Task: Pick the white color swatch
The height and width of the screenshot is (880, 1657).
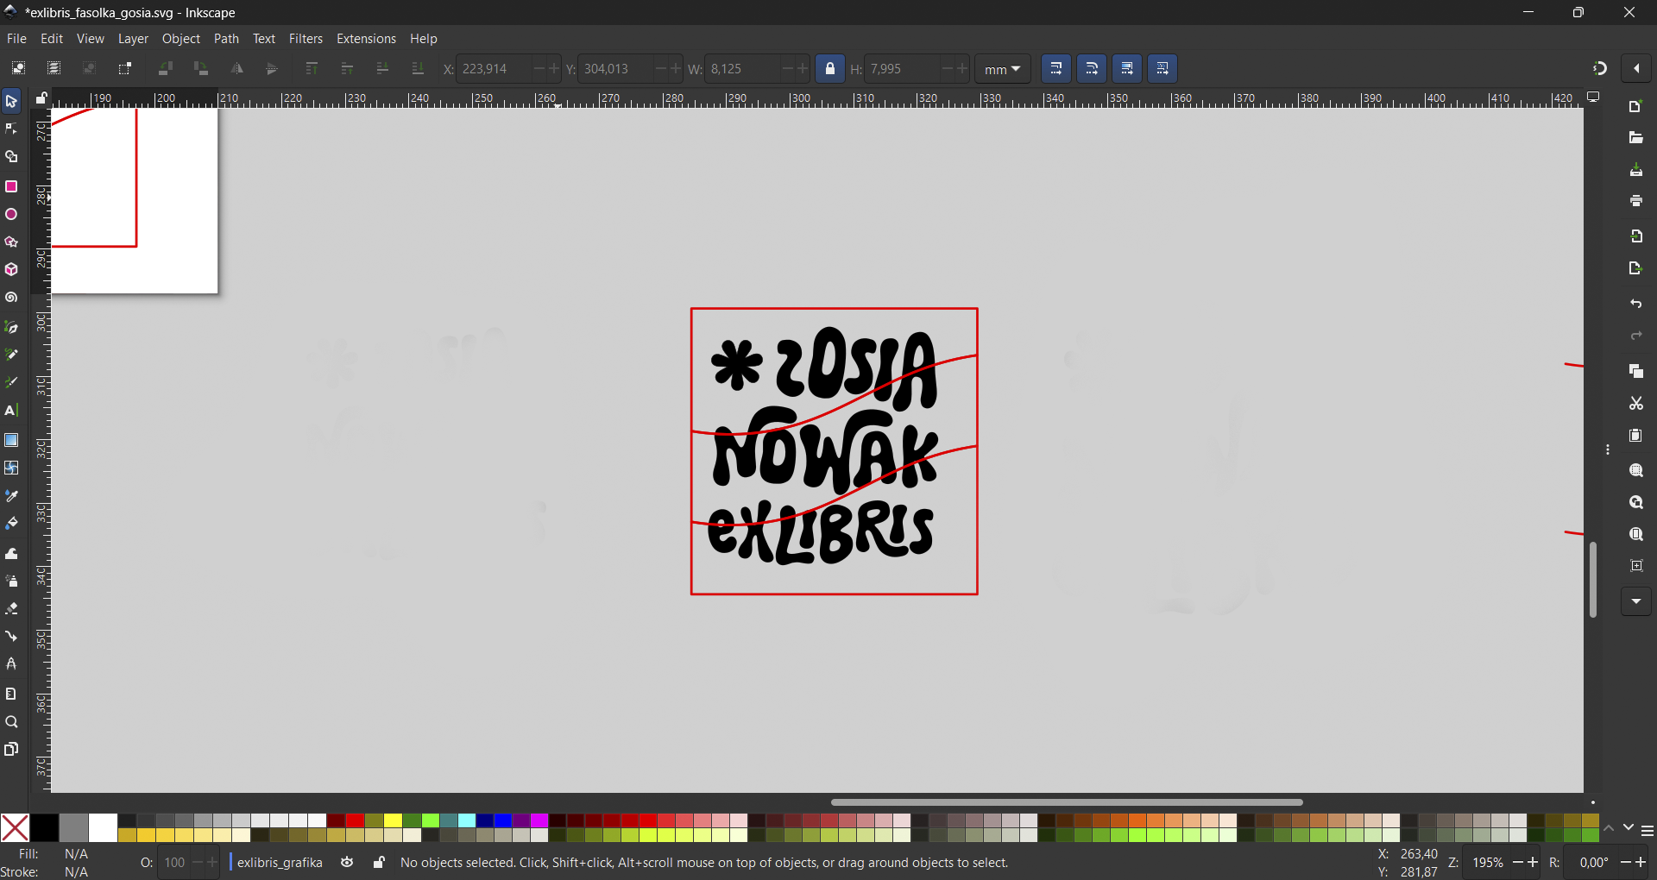Action: point(103,828)
